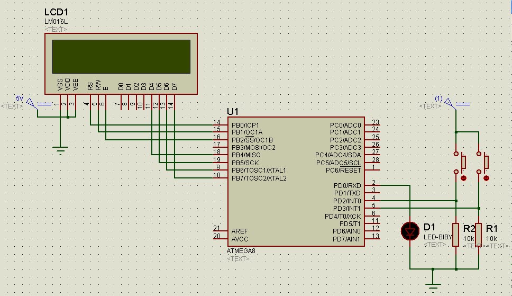Click the D1 reference label
This screenshot has width=512, height=296.
click(429, 227)
